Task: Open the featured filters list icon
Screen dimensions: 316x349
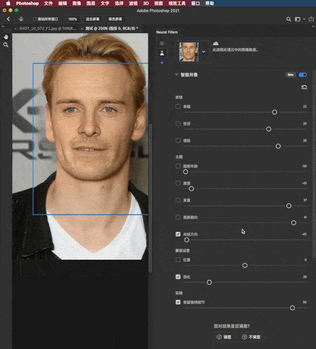Action: 162,43
